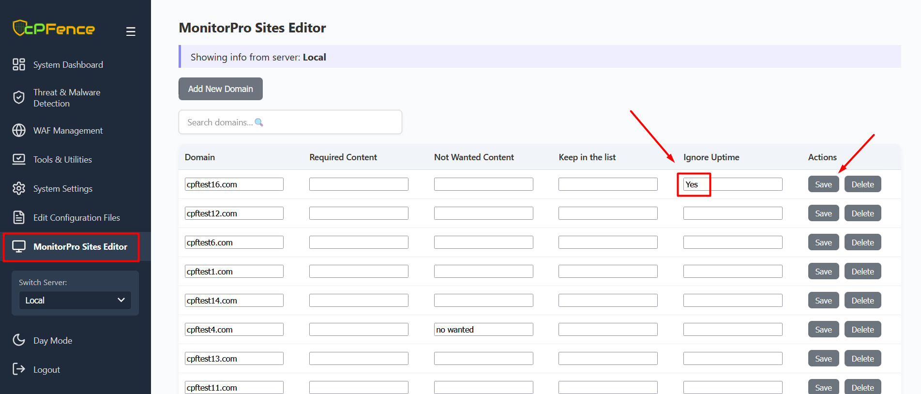Viewport: 921px width, 394px height.
Task: Click the System Settings gear icon
Action: 19,188
